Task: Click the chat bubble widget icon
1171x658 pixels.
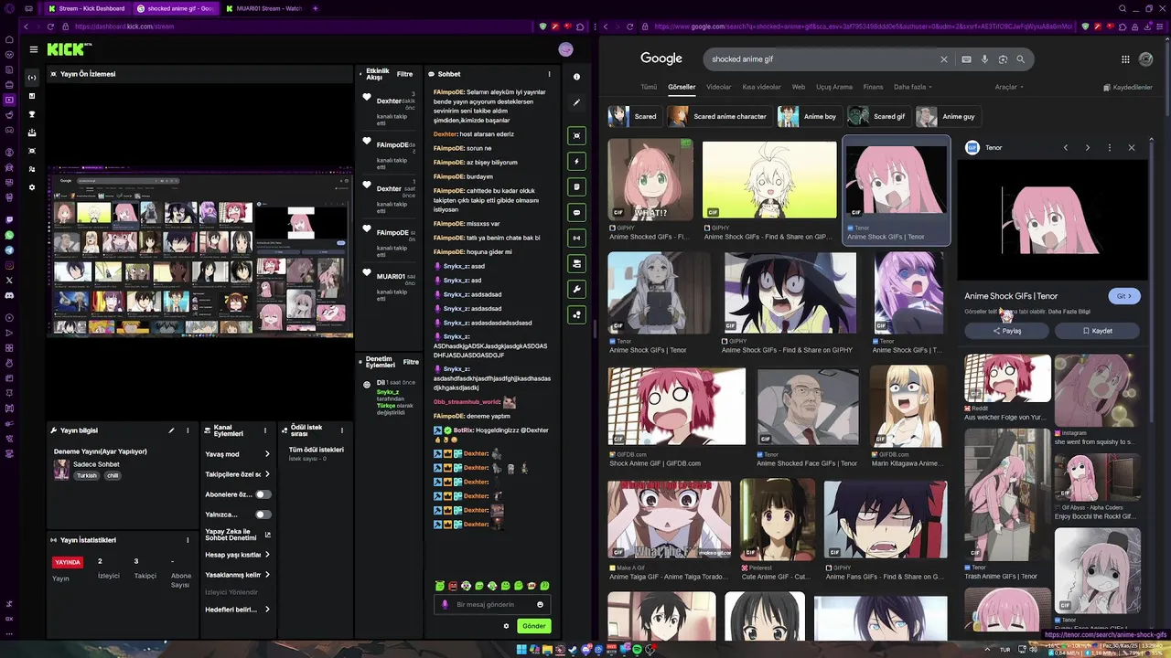Action: point(576,212)
